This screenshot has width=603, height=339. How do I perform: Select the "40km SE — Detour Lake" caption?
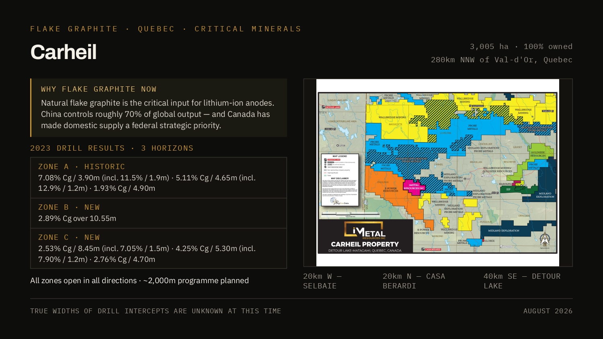(522, 281)
